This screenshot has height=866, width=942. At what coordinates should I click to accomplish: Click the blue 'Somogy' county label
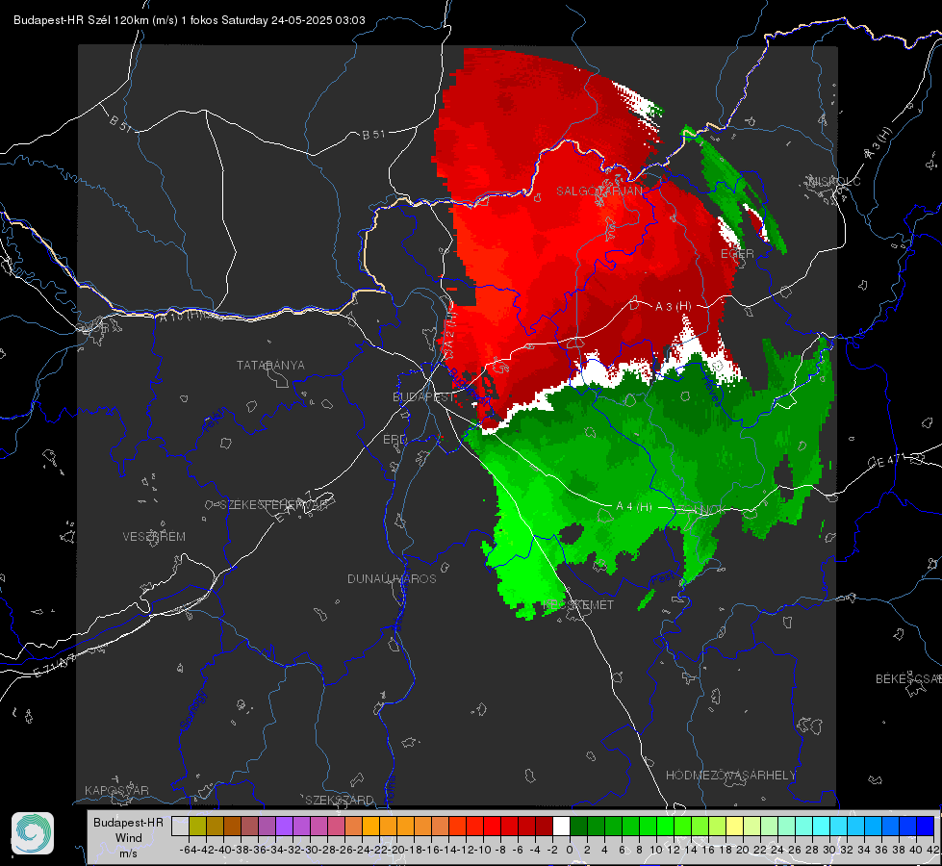tap(192, 710)
